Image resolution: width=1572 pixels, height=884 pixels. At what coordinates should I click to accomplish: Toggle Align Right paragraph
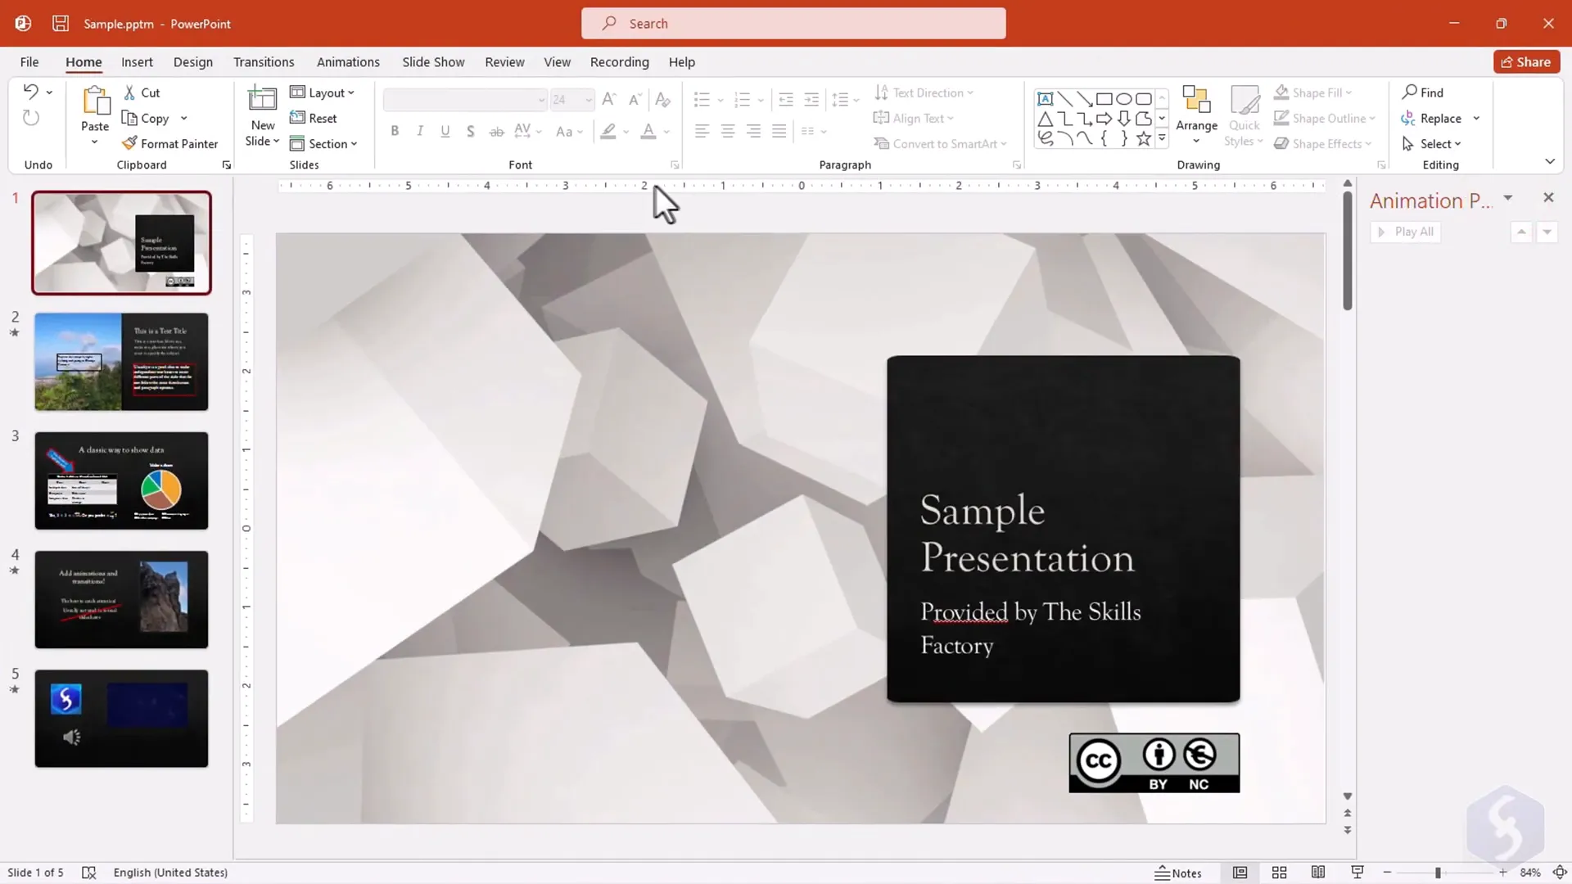coord(753,131)
